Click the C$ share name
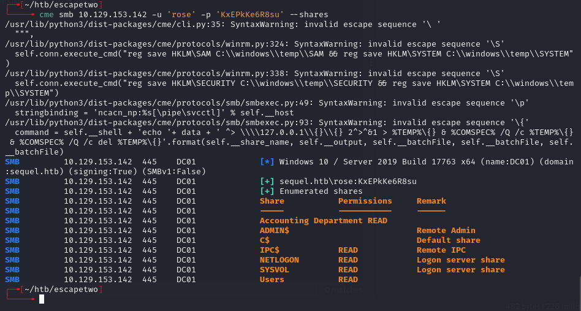 pyautogui.click(x=265, y=240)
